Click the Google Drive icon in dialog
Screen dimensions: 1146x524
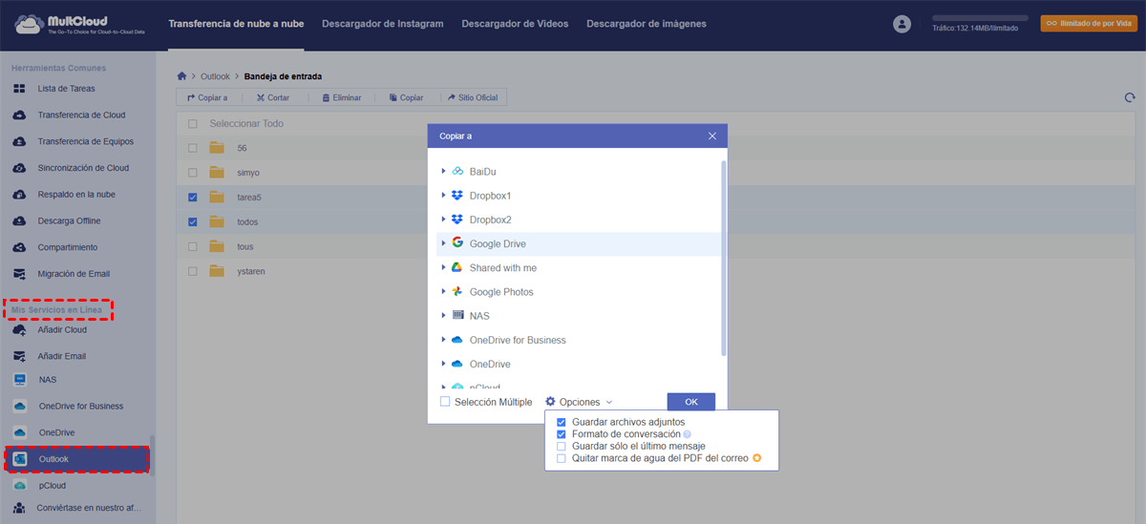point(457,243)
